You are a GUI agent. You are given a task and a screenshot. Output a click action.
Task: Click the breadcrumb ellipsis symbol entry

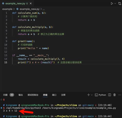[43, 9]
